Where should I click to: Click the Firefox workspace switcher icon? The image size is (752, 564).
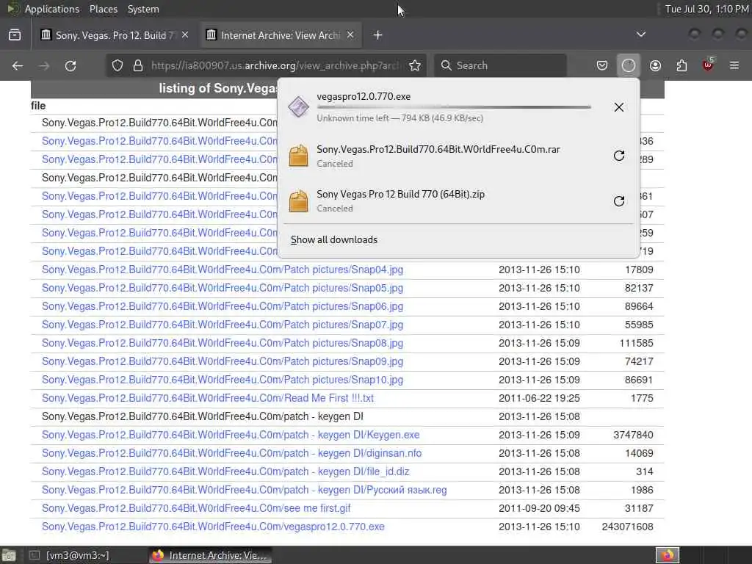click(x=668, y=555)
